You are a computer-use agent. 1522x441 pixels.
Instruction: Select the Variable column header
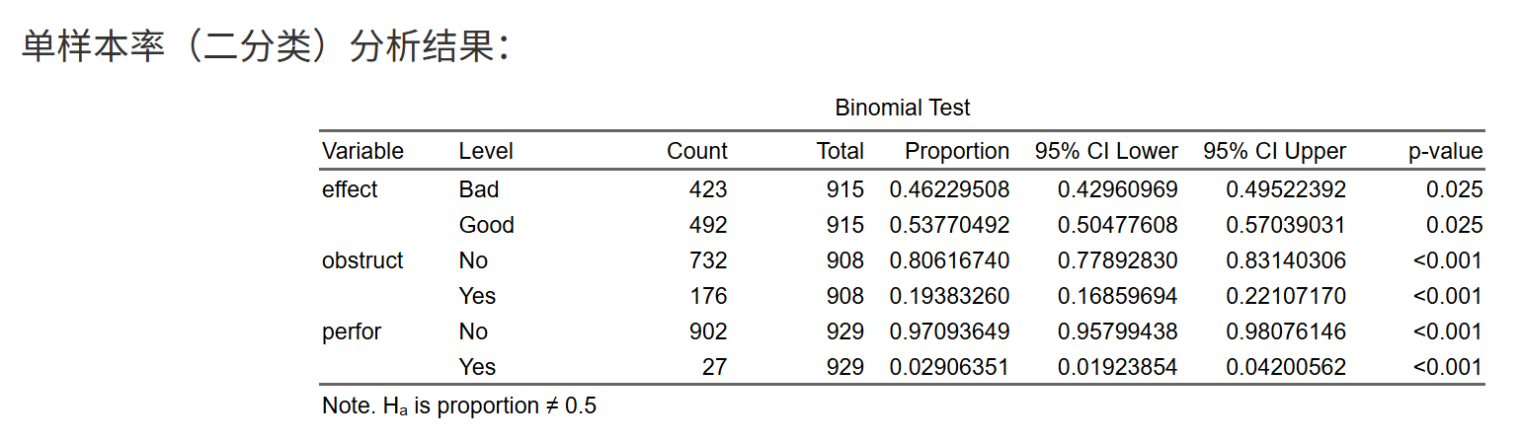tap(362, 151)
